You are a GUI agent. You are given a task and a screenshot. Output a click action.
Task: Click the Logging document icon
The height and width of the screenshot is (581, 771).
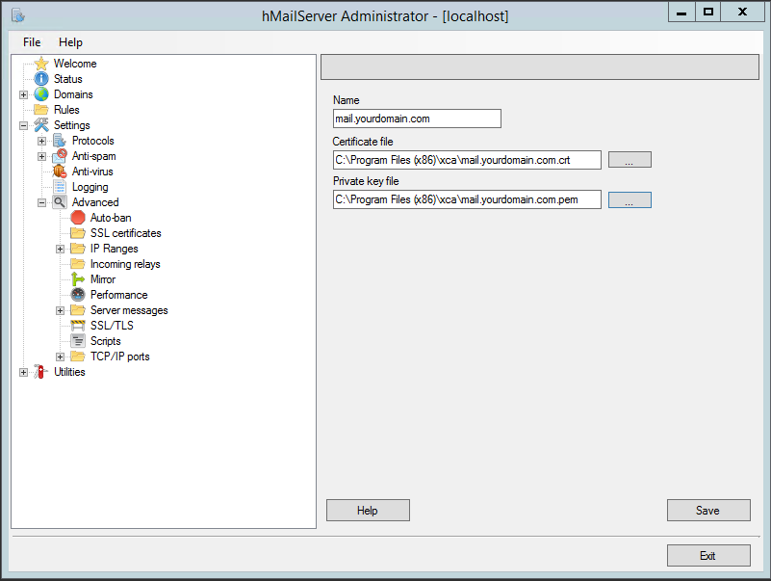[x=60, y=187]
